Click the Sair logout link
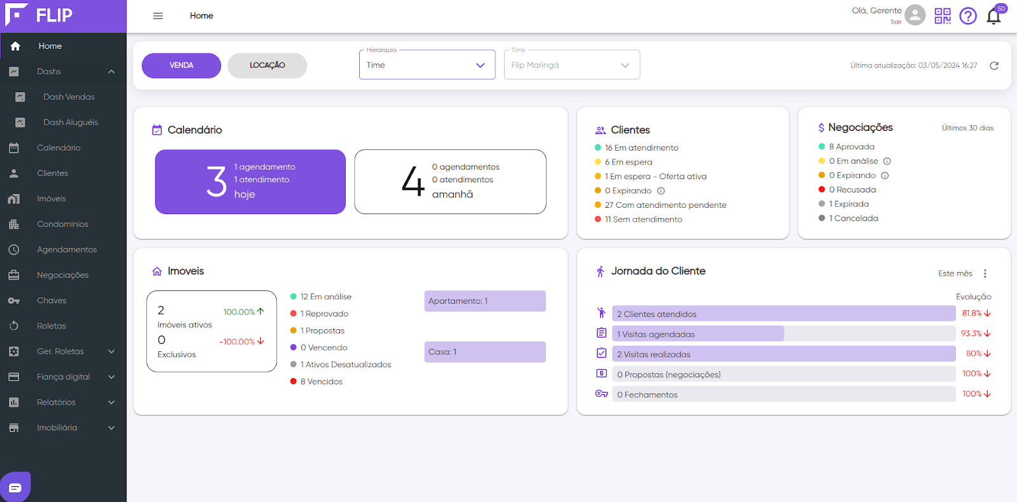1017x502 pixels. pos(896,22)
